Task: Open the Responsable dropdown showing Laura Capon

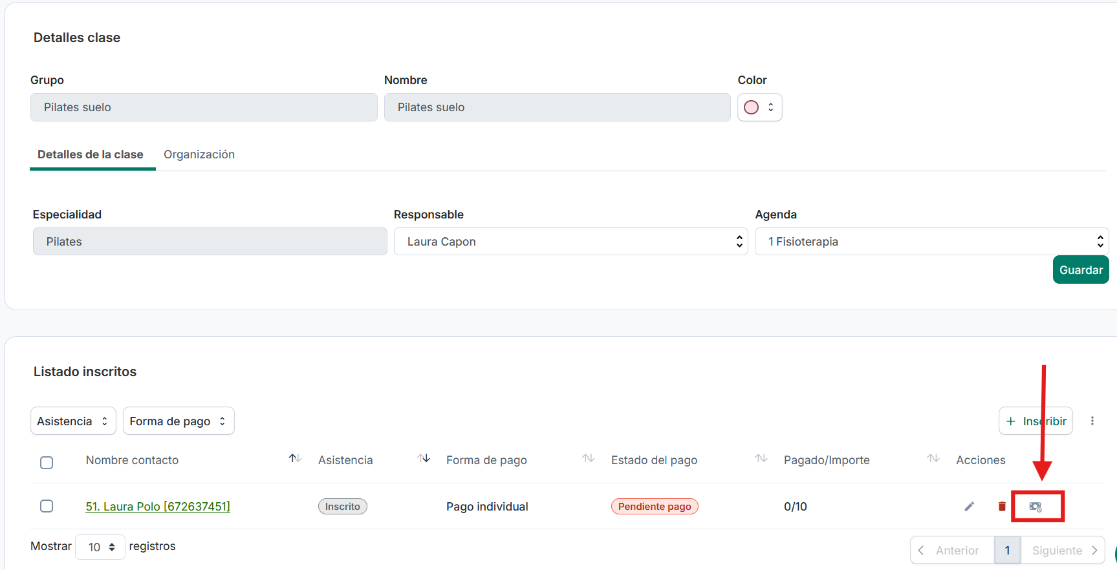Action: coord(570,242)
